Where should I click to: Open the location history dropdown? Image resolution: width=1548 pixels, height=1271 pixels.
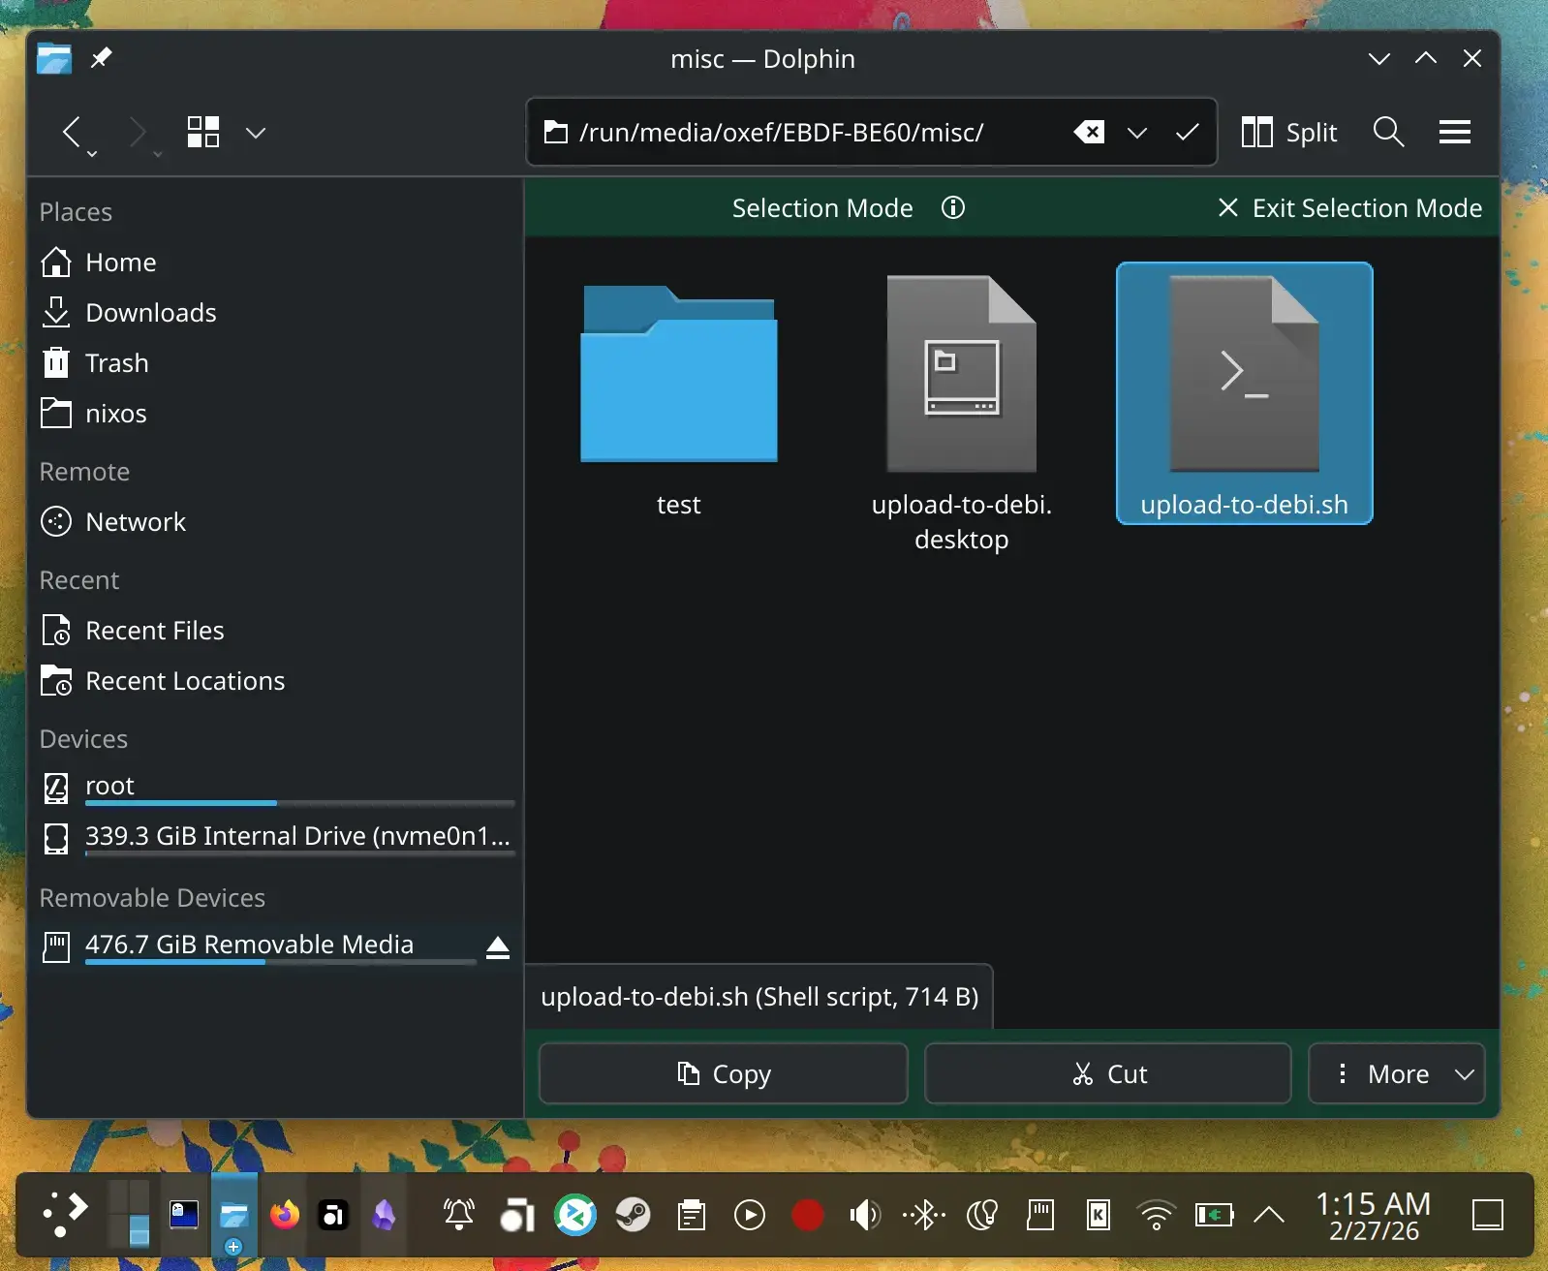click(1137, 133)
